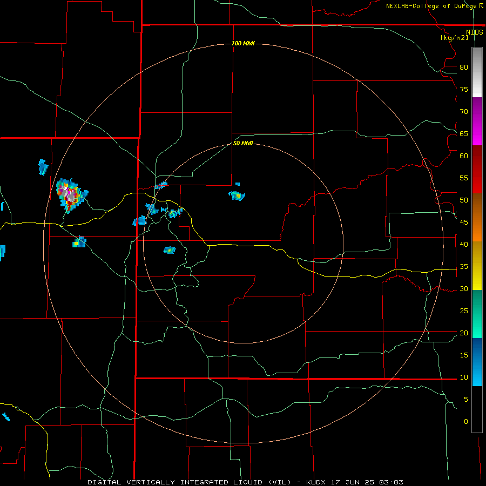This screenshot has width=486, height=486.
Task: Select the blue-cyan segment of color bar
Action: tap(477, 362)
